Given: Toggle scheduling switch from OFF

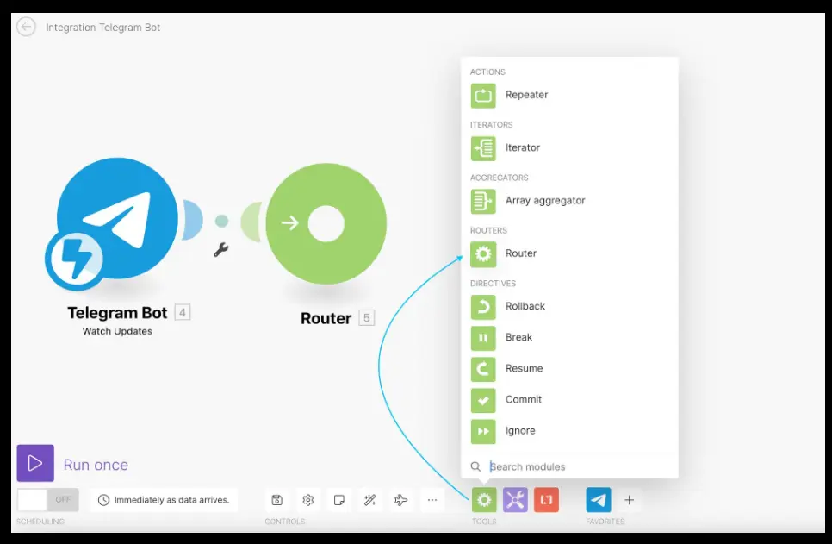Looking at the screenshot, I should coord(47,500).
